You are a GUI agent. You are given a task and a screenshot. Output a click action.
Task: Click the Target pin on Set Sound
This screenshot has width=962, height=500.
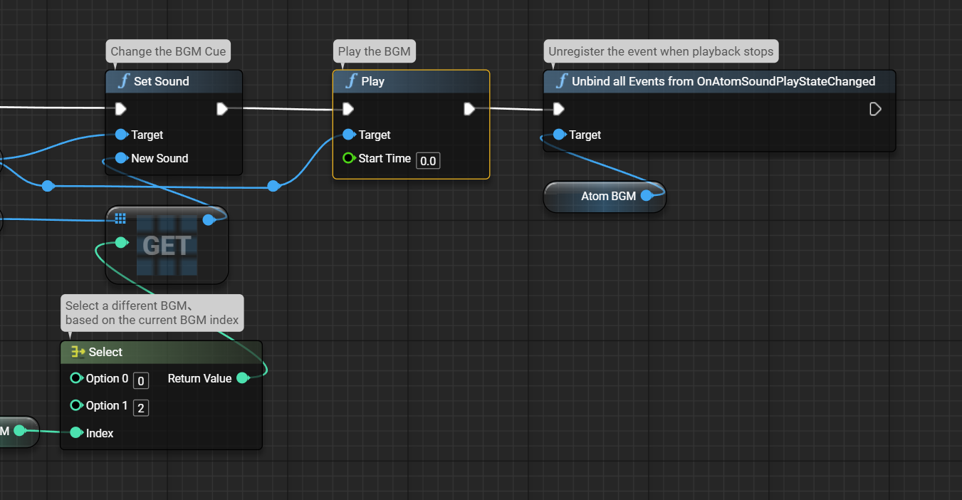click(121, 135)
